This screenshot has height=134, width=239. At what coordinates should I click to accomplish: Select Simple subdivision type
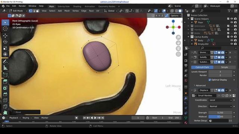224,67
